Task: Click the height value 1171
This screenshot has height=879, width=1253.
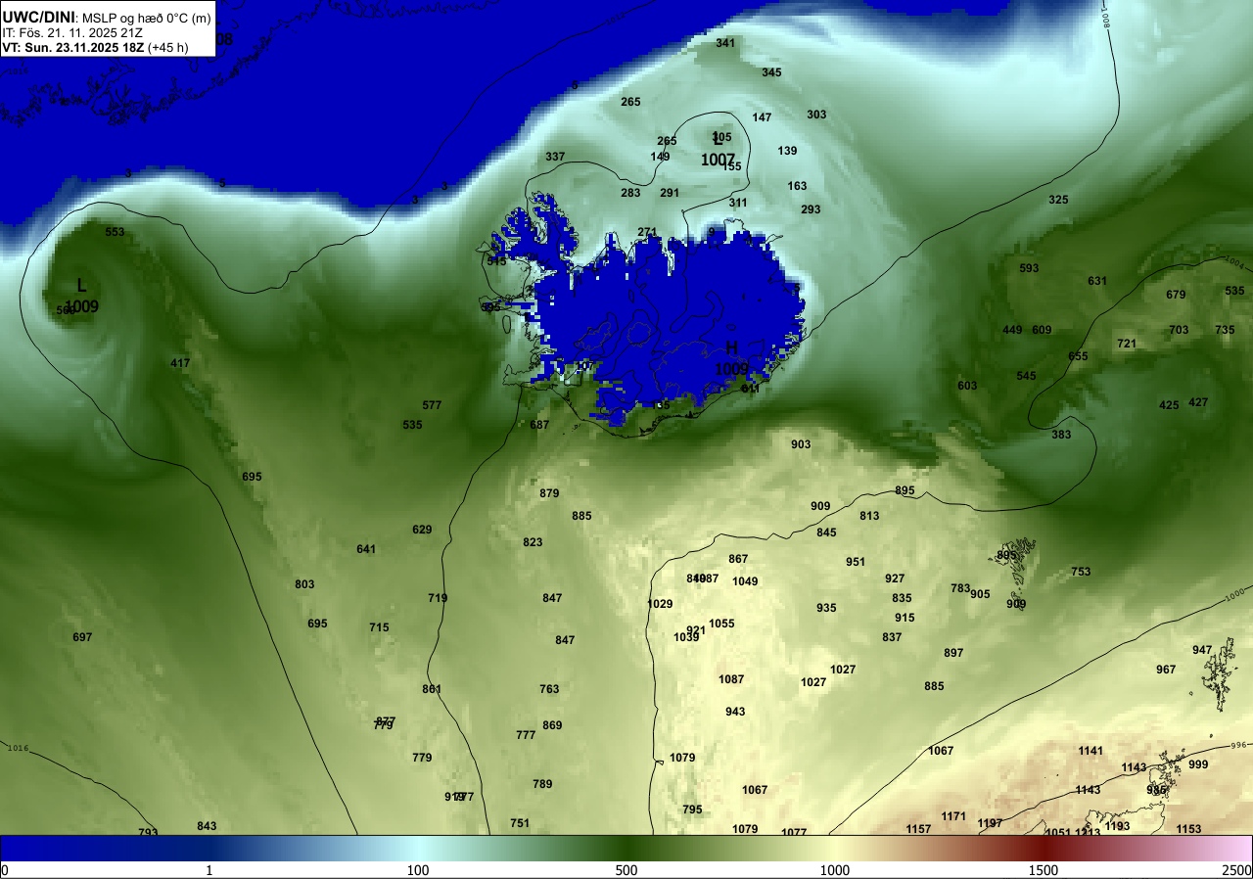Action: point(953,816)
